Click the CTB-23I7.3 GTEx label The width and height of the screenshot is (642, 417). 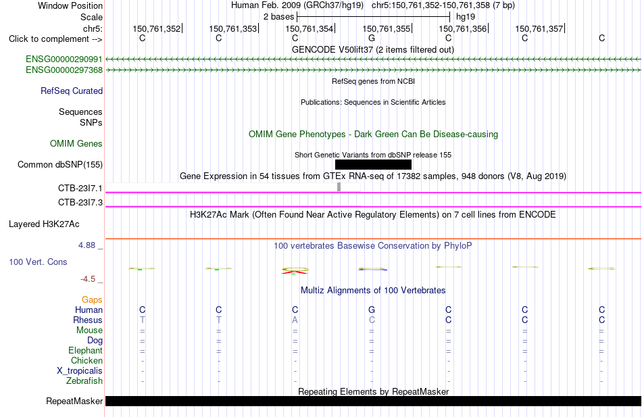coord(80,202)
